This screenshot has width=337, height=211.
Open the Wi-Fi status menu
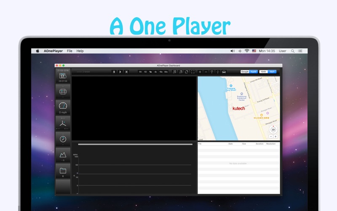click(x=247, y=51)
